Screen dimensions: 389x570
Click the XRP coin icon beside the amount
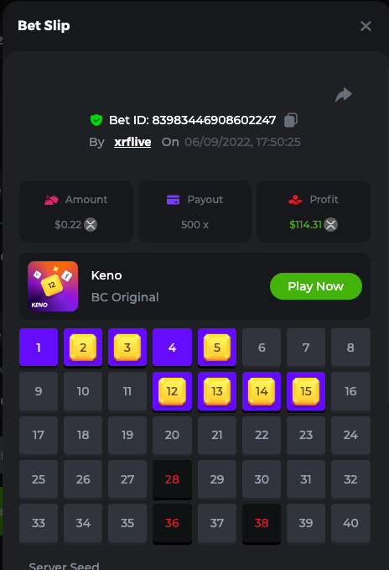pyautogui.click(x=91, y=225)
